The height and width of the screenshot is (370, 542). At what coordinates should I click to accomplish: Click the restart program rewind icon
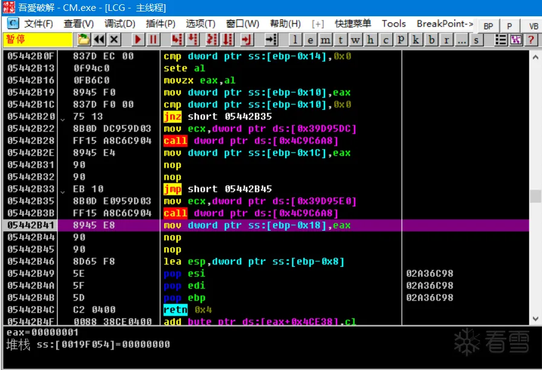pyautogui.click(x=99, y=39)
